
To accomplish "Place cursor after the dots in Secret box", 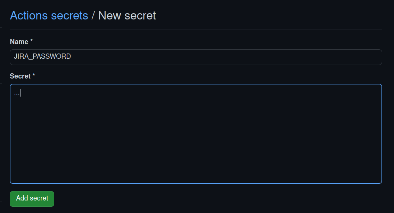I will coord(20,93).
